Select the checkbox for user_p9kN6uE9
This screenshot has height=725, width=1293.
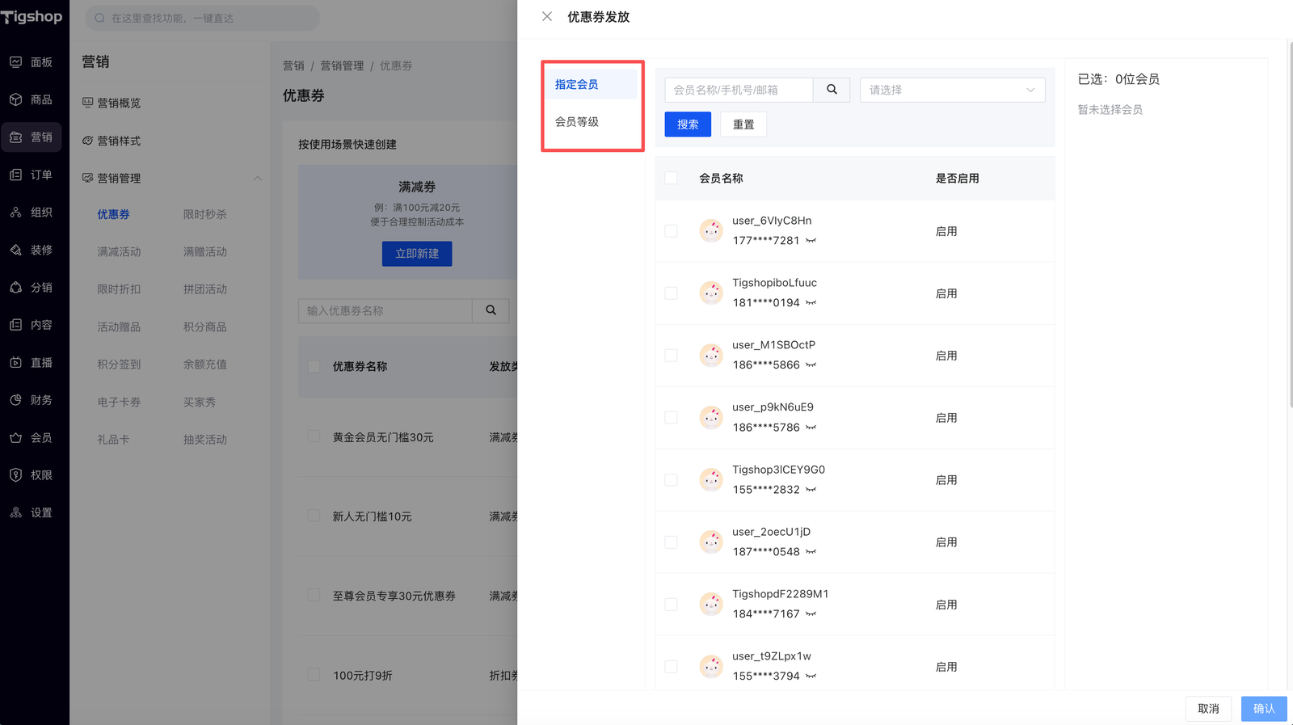[x=671, y=418]
